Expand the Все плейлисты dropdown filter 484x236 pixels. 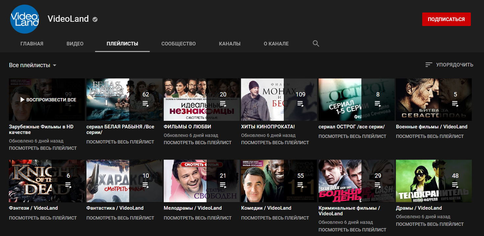(33, 65)
